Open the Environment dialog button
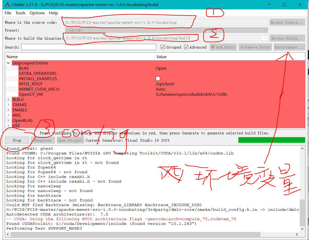 (x=289, y=47)
